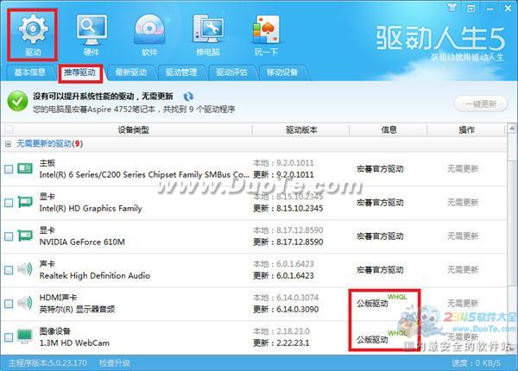Screen dimensions: 518x371
Task: Click the Intel HD Graphics card icon
Action: [x=25, y=202]
